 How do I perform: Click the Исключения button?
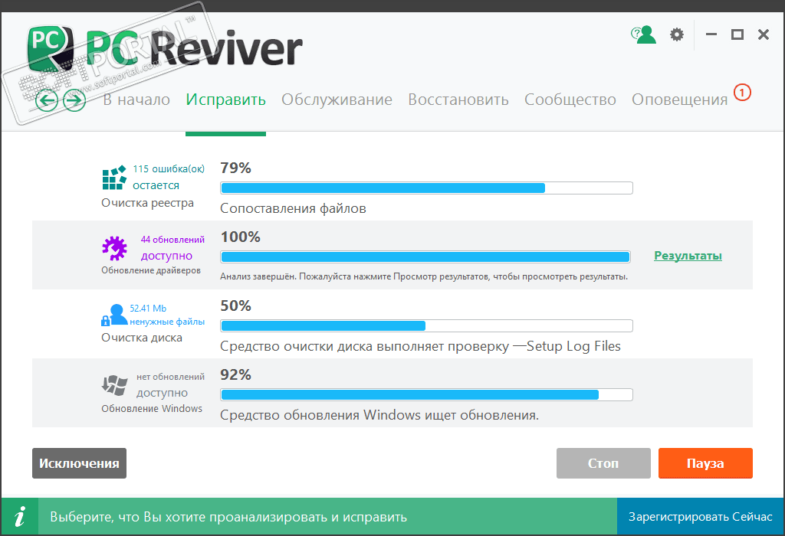79,463
